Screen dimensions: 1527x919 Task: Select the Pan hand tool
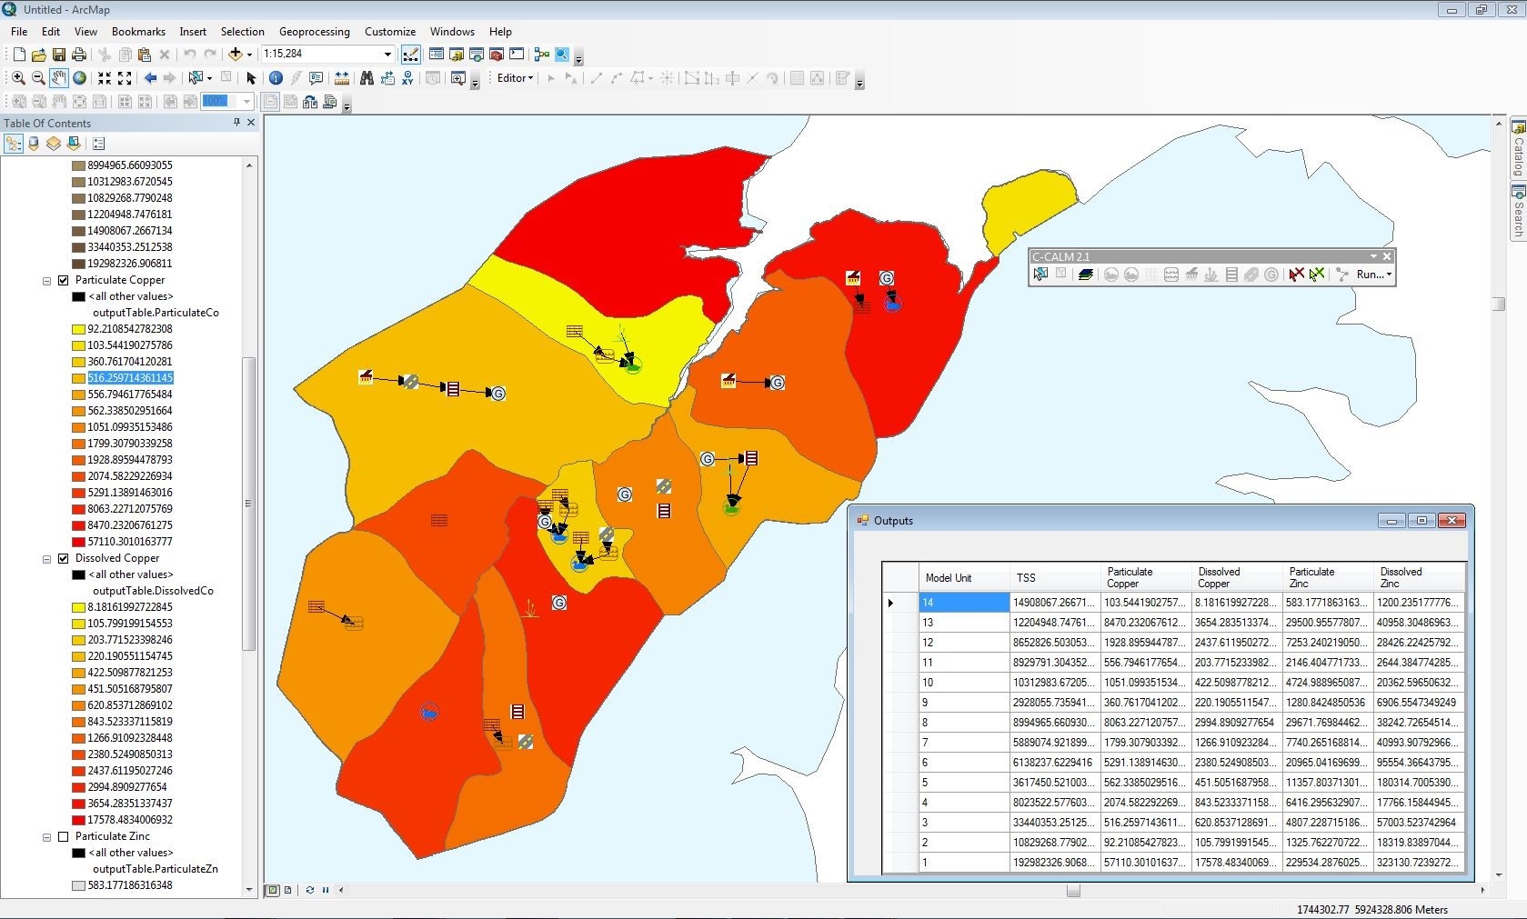(x=58, y=78)
